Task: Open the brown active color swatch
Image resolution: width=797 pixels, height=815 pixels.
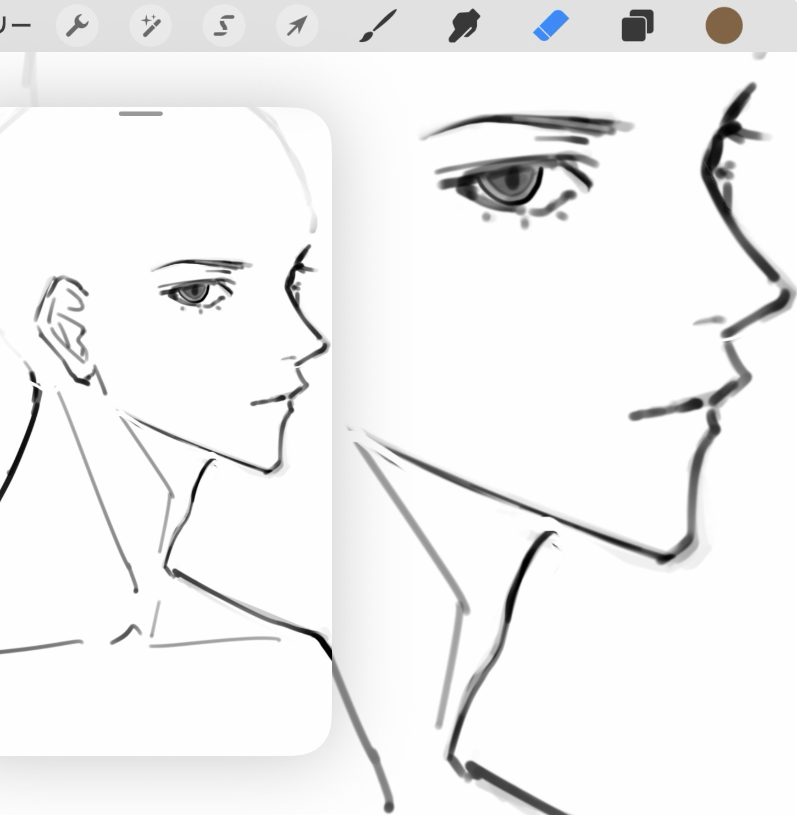Action: click(724, 26)
